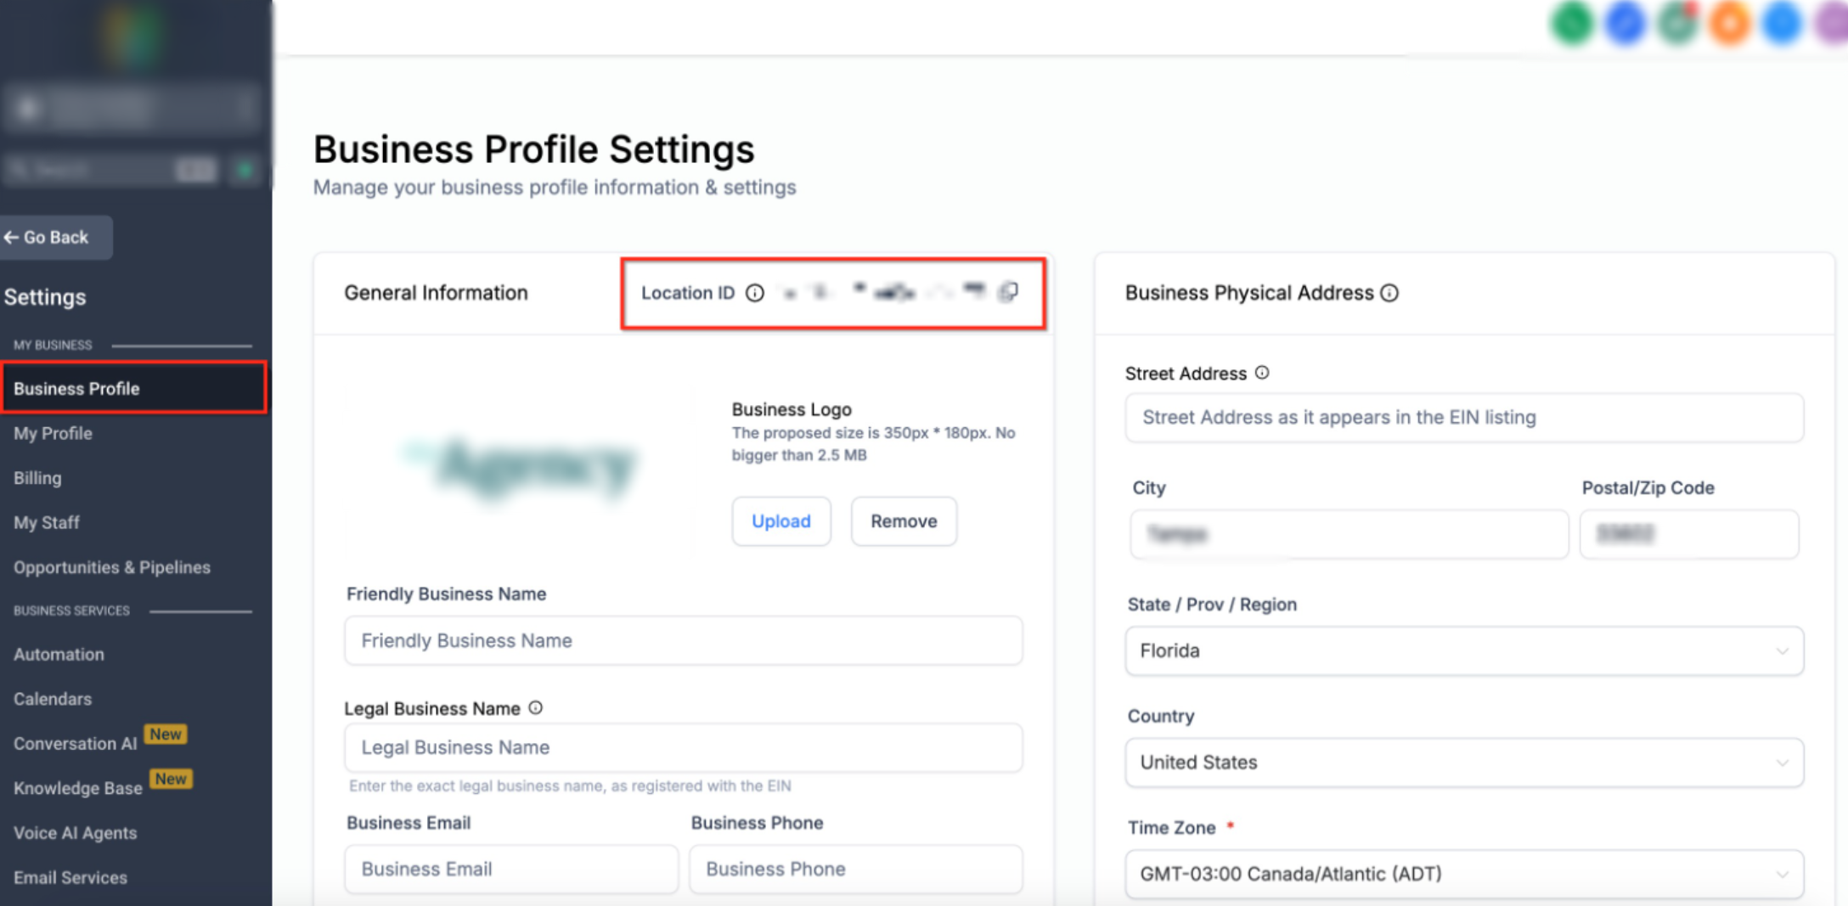Click the sidebar search box
Image resolution: width=1848 pixels, height=906 pixels.
click(x=110, y=170)
